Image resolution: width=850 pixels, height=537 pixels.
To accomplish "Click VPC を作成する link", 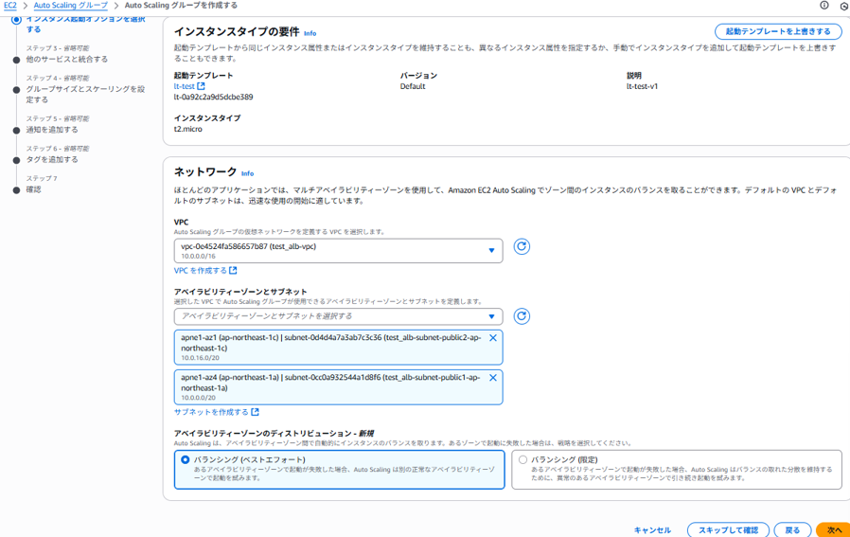I will point(204,270).
